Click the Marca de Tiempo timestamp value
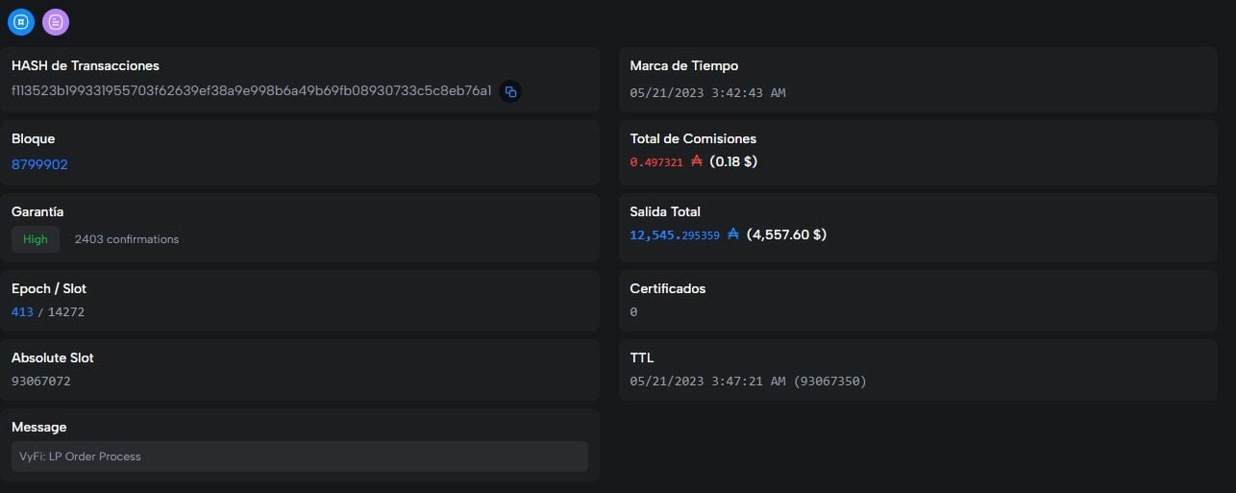Image resolution: width=1236 pixels, height=493 pixels. pyautogui.click(x=707, y=93)
